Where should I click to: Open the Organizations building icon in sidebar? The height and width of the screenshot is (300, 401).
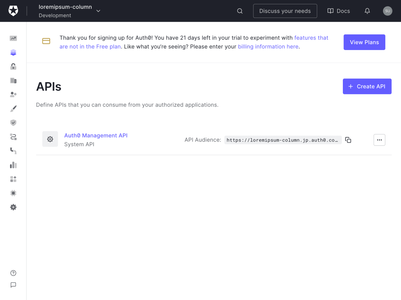(13, 80)
